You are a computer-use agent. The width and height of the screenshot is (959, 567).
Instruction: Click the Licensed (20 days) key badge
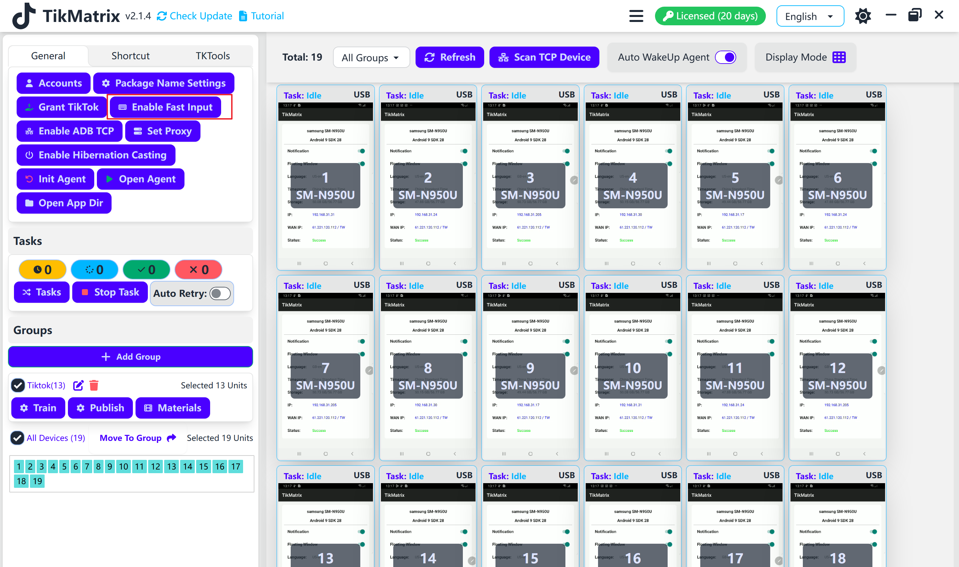tap(710, 16)
